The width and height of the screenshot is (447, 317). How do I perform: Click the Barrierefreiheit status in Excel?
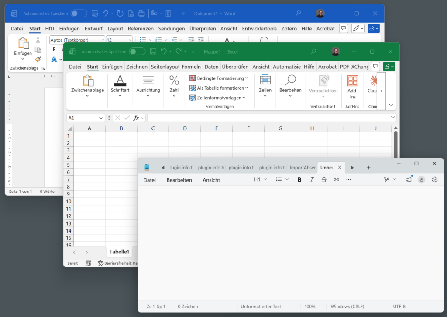pyautogui.click(x=118, y=263)
